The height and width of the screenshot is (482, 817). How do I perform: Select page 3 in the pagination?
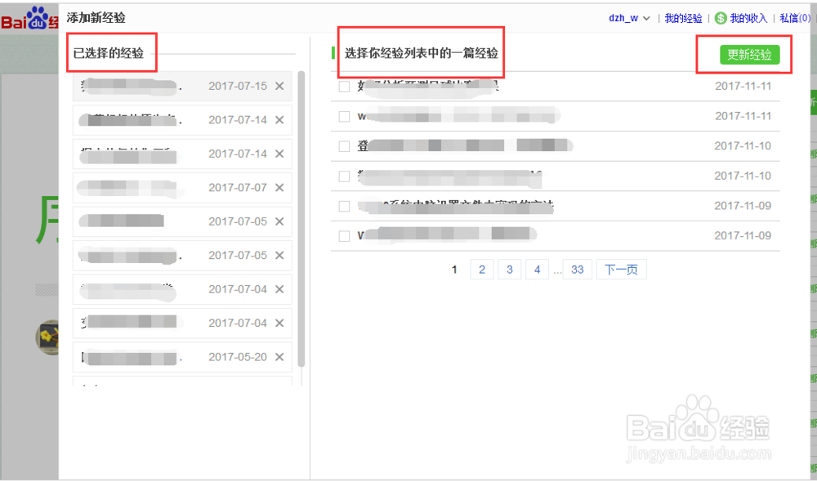click(x=509, y=269)
